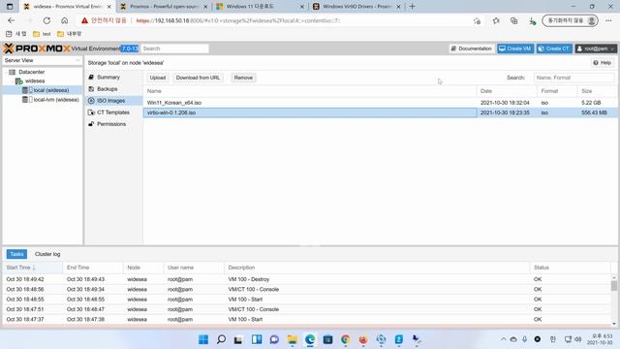Switch to the Tasks tab
This screenshot has width=620, height=349.
point(16,254)
